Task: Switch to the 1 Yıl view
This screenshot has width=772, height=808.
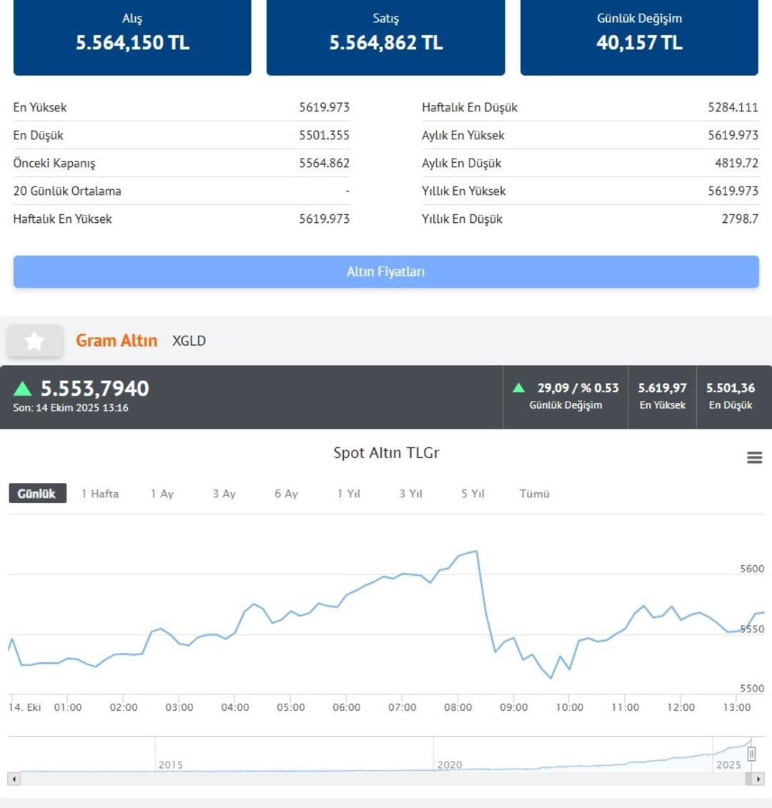Action: (x=349, y=494)
